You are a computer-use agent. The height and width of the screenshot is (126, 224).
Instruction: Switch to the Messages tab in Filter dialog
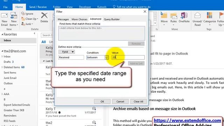63,19
